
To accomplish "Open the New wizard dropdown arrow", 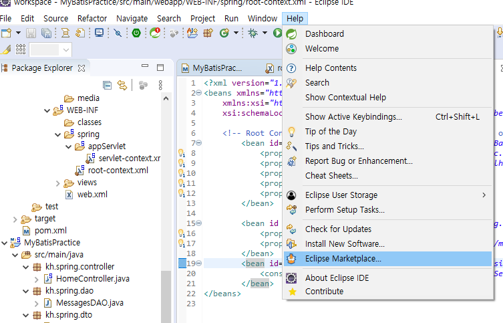I will coord(18,33).
